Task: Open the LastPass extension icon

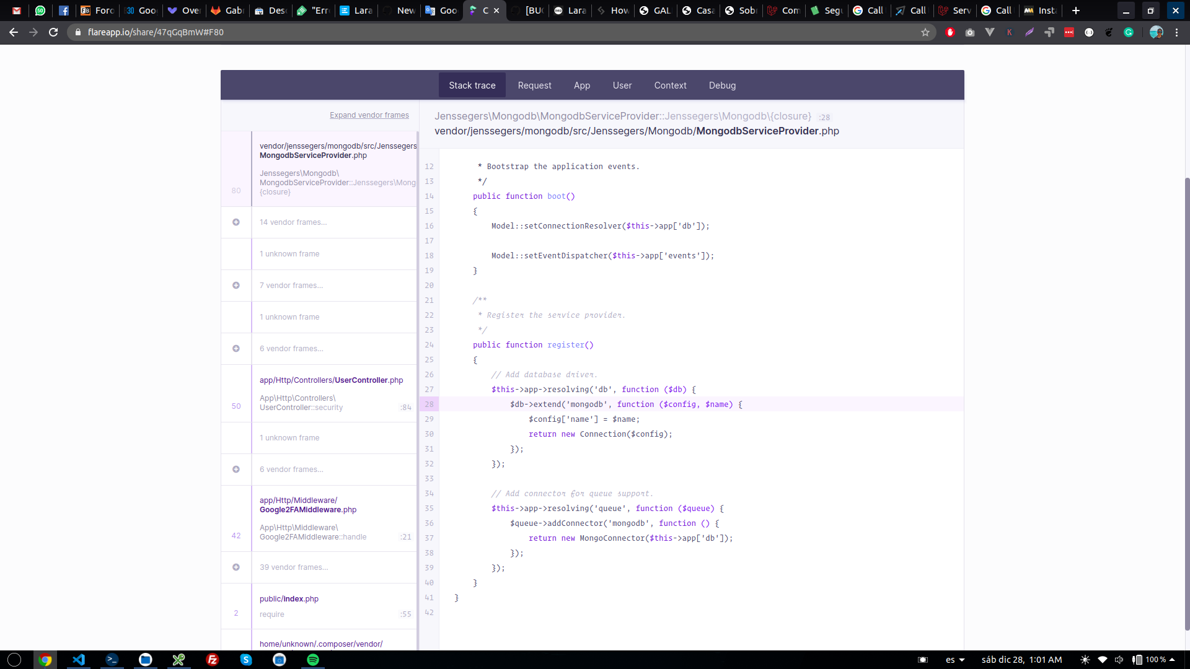Action: tap(1069, 32)
